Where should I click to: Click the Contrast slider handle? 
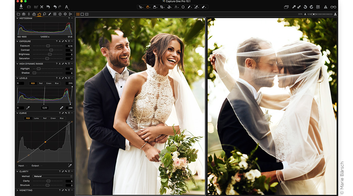point(51,50)
